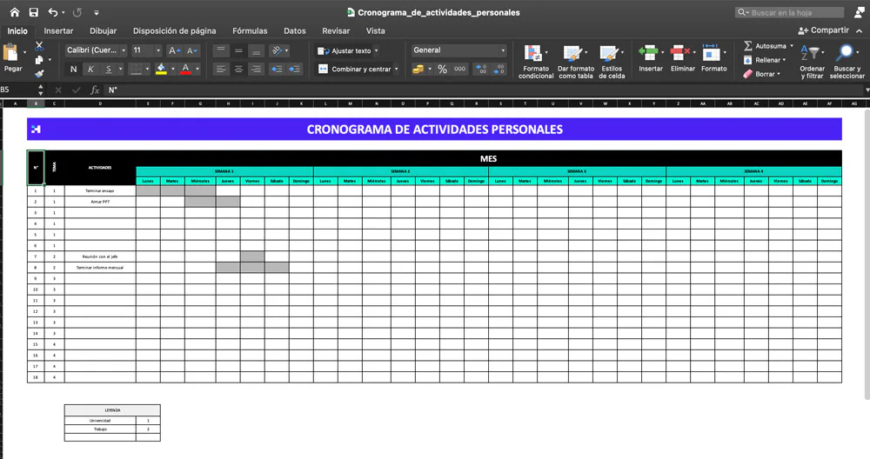Click the Compartir button
870x459 pixels.
coord(822,30)
